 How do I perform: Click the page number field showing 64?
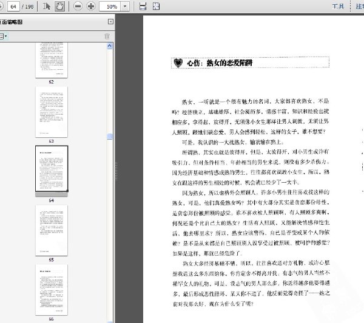[x=13, y=7]
